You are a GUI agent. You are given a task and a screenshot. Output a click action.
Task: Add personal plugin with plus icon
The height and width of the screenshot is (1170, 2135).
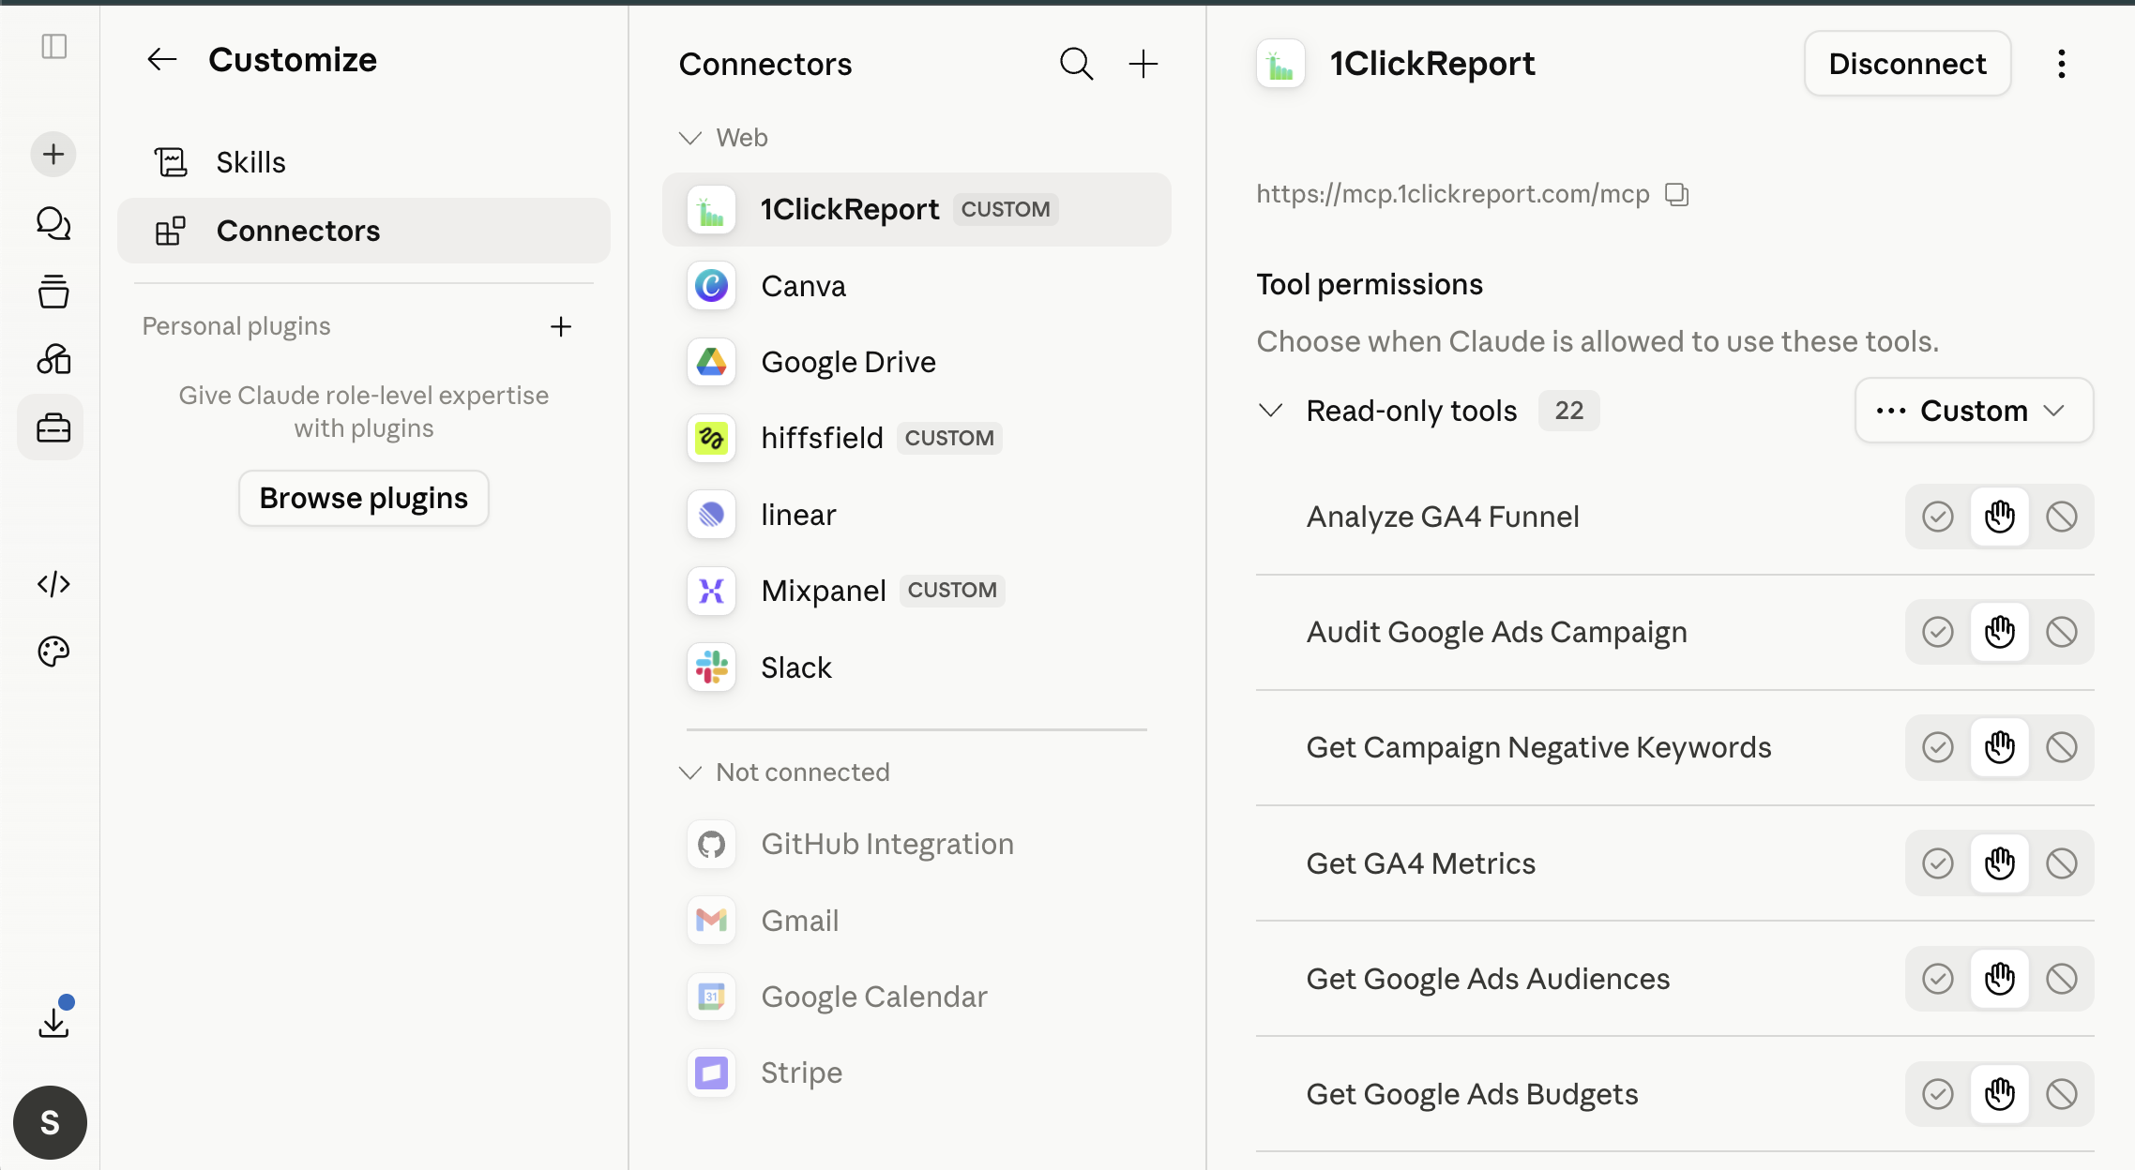(x=561, y=326)
